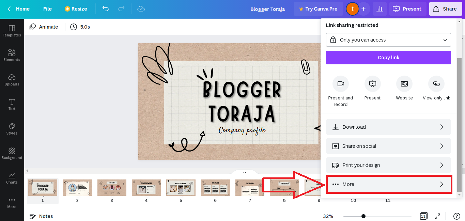465x221 pixels.
Task: Open the Uploads panel
Action: pos(12,80)
